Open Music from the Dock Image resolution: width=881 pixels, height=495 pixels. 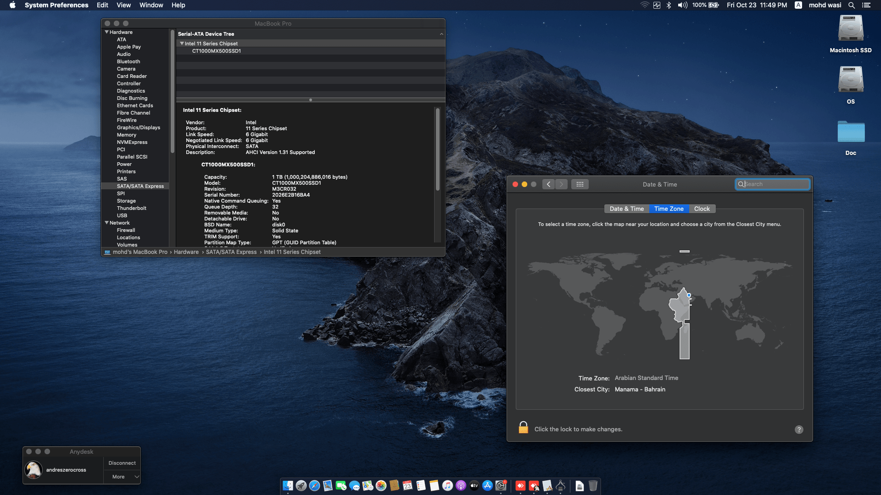click(447, 486)
